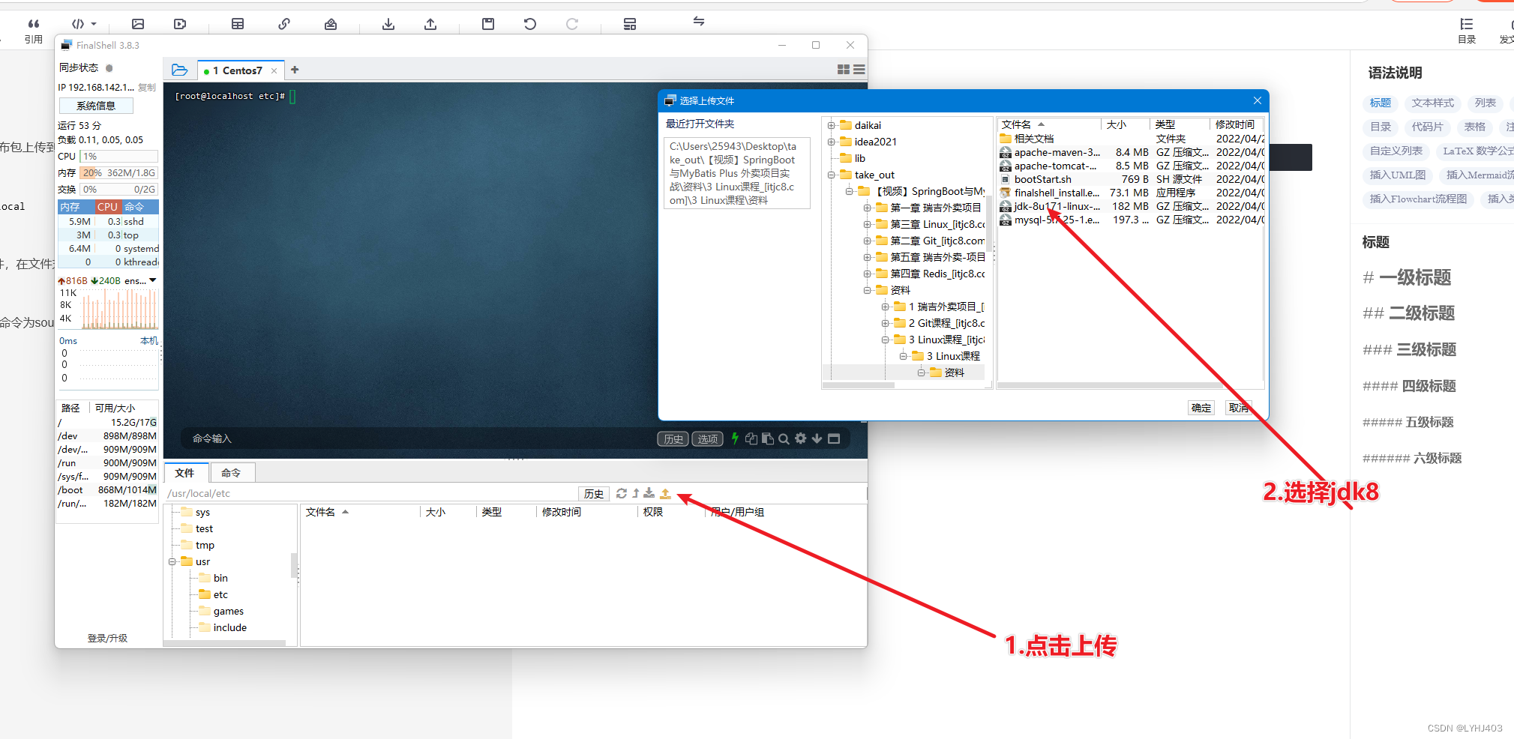Open terminal search with magnifier icon
This screenshot has width=1514, height=739.
point(784,438)
